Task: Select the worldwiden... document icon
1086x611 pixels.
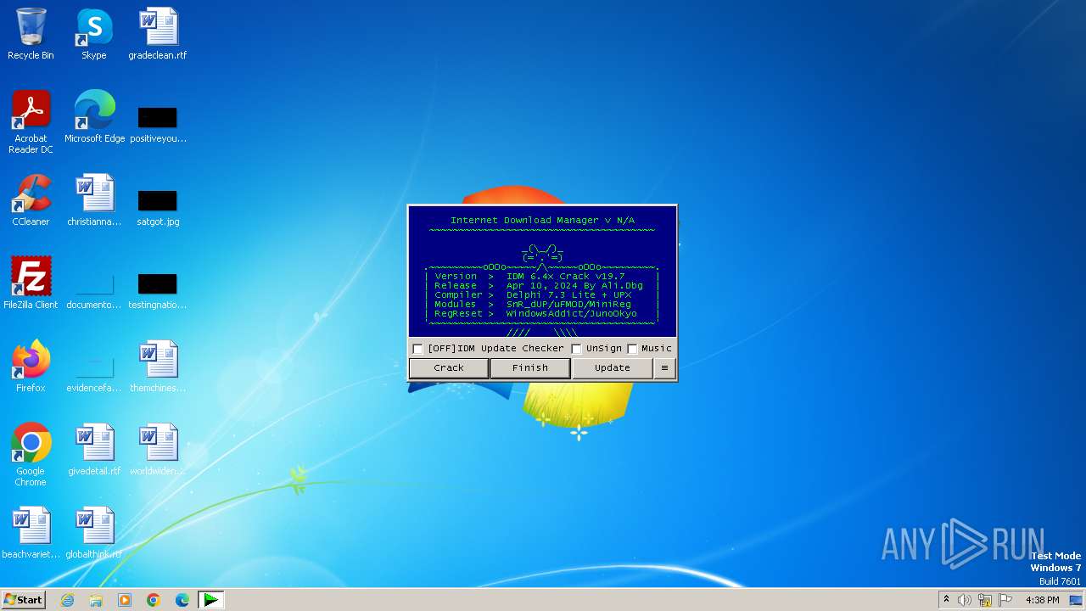Action: (x=158, y=450)
